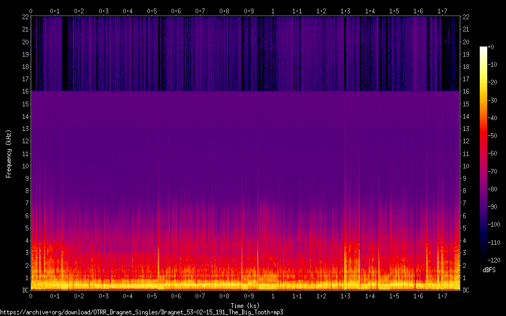Click the 10 kHz label on left frequency axis
The image size is (506, 316).
25,166
